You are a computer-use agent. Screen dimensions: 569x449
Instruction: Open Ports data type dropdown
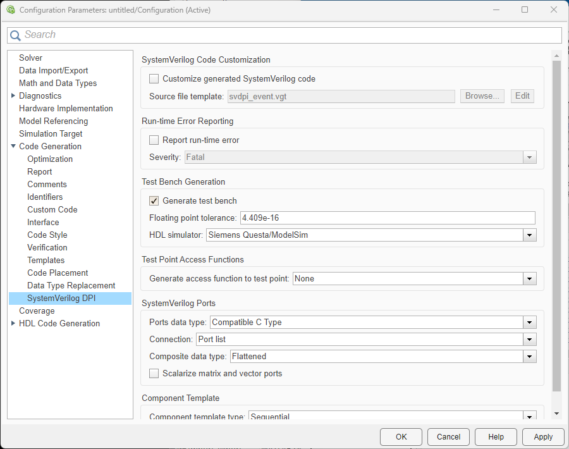tap(529, 322)
